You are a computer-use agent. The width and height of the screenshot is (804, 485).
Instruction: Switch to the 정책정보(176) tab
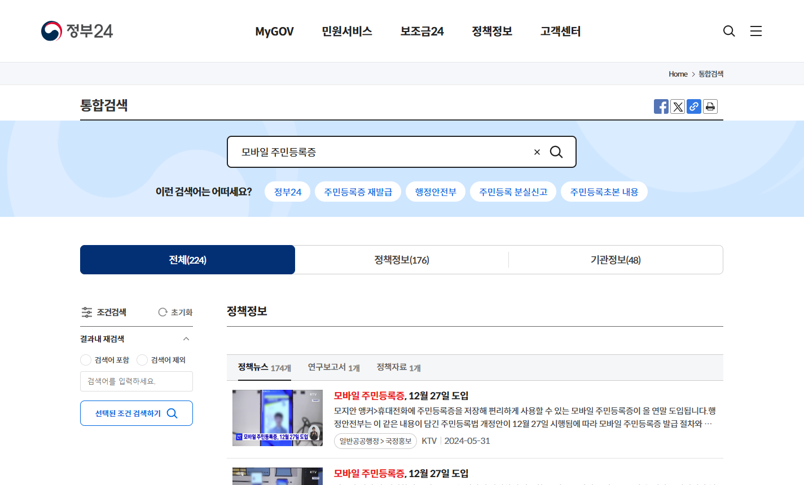click(402, 260)
